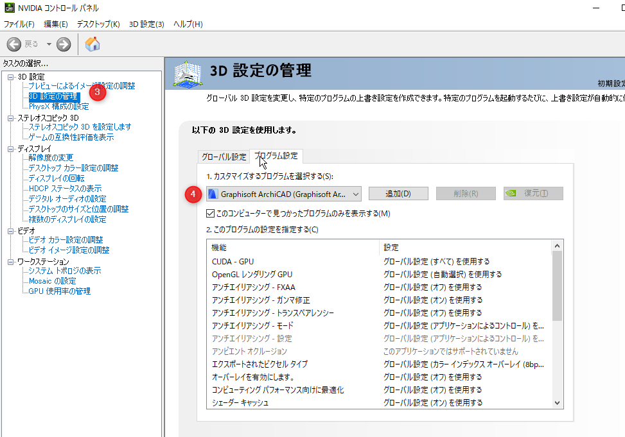Click the 戻る label next to back arrow
The width and height of the screenshot is (625, 437).
click(31, 44)
